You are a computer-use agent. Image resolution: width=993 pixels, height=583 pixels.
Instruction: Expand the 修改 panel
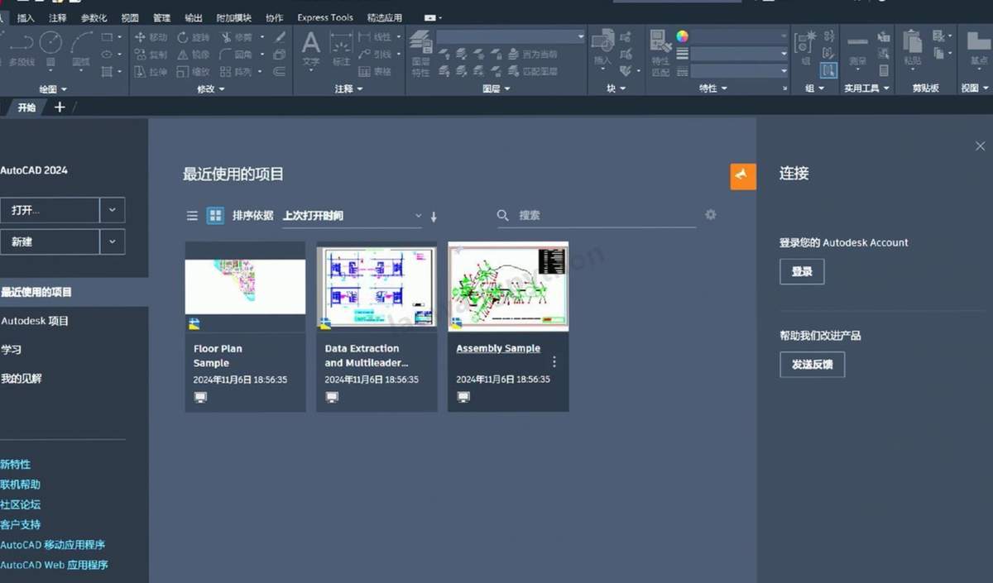211,88
